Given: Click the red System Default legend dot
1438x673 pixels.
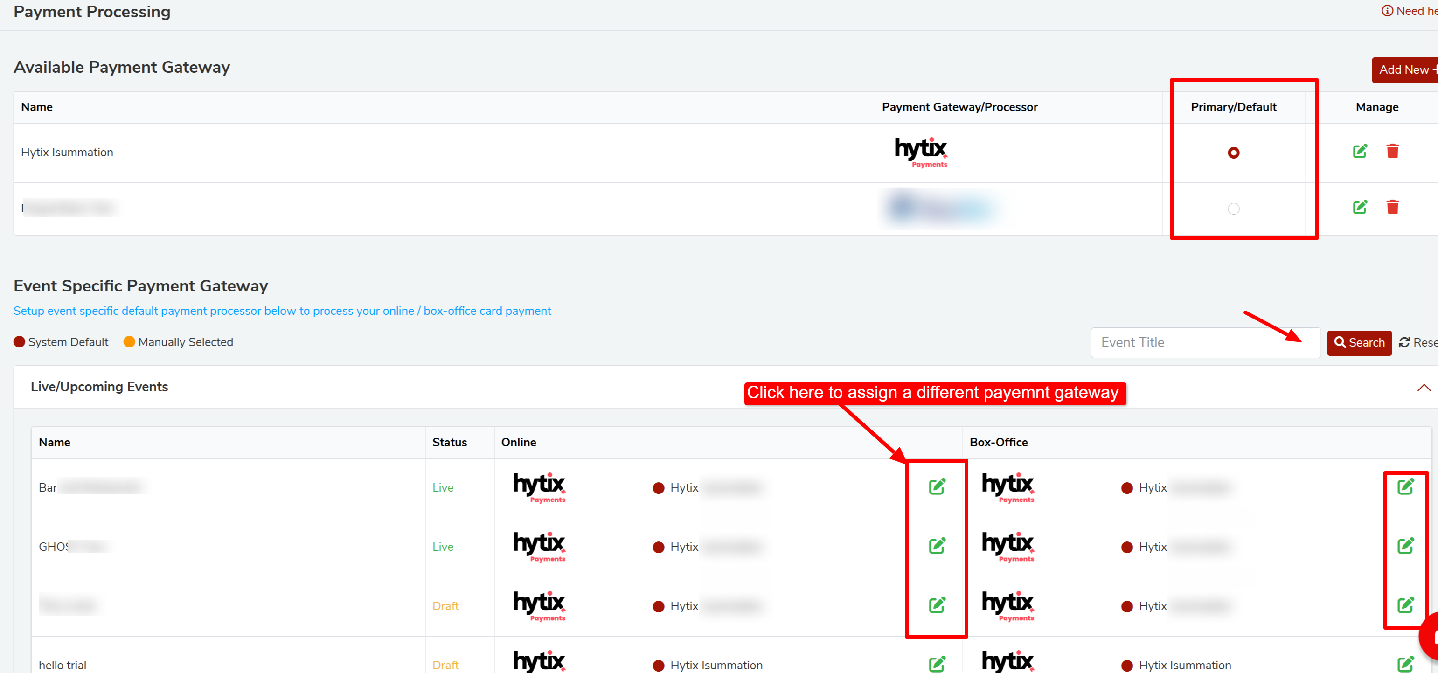Looking at the screenshot, I should pyautogui.click(x=19, y=341).
